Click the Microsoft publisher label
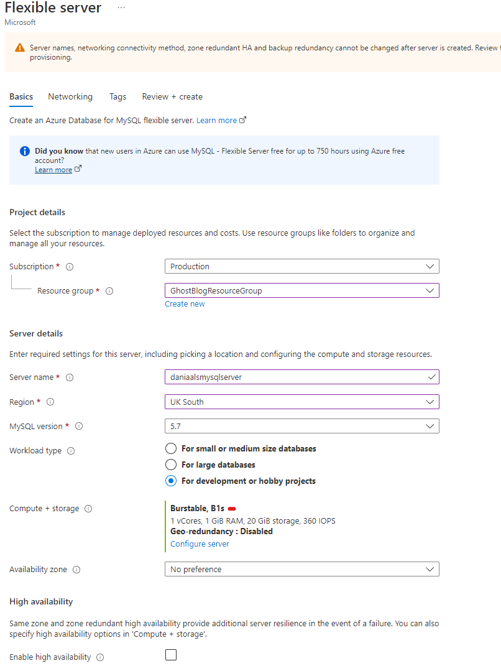Screen dimensions: 501x671 pyautogui.click(x=20, y=22)
